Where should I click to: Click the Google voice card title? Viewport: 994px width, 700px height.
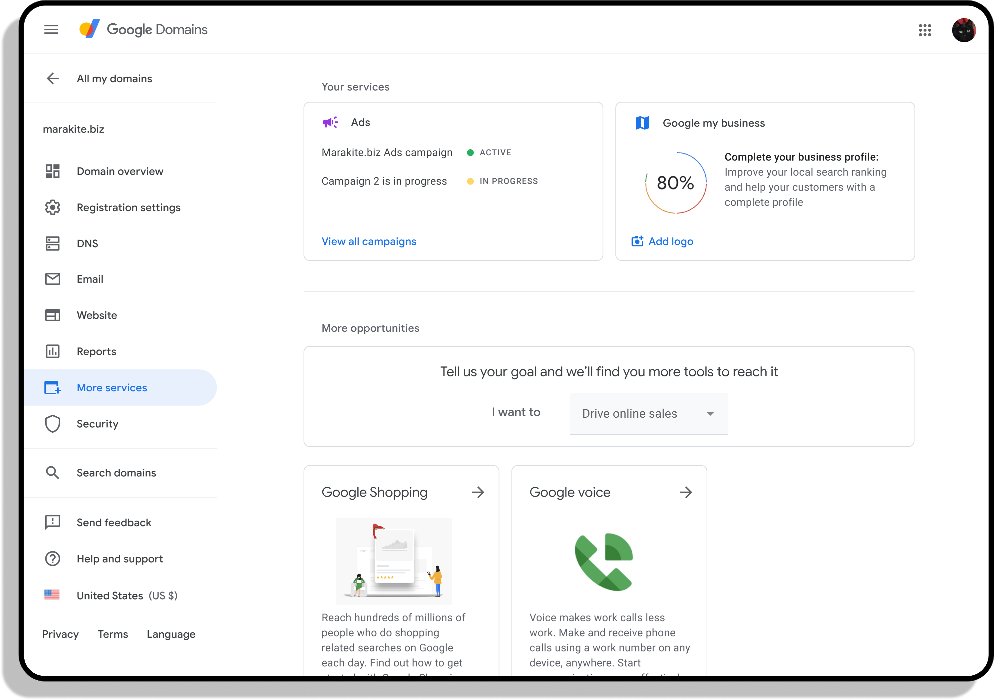[x=570, y=493]
